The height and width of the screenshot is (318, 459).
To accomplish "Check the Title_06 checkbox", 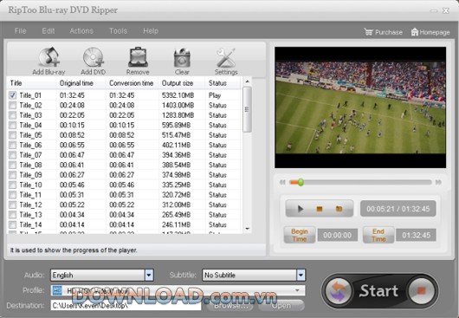I will (13, 145).
